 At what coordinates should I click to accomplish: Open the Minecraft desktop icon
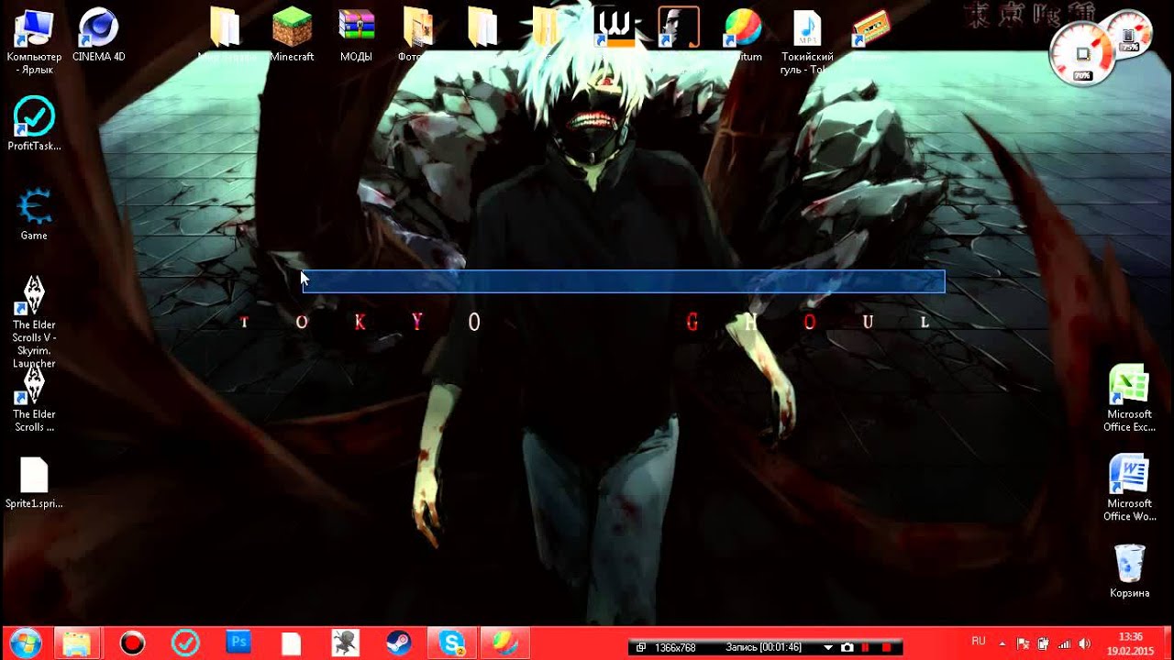pos(292,27)
